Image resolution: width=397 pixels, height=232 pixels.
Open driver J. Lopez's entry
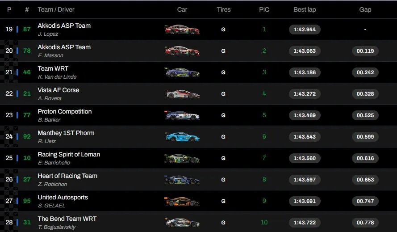pyautogui.click(x=48, y=34)
